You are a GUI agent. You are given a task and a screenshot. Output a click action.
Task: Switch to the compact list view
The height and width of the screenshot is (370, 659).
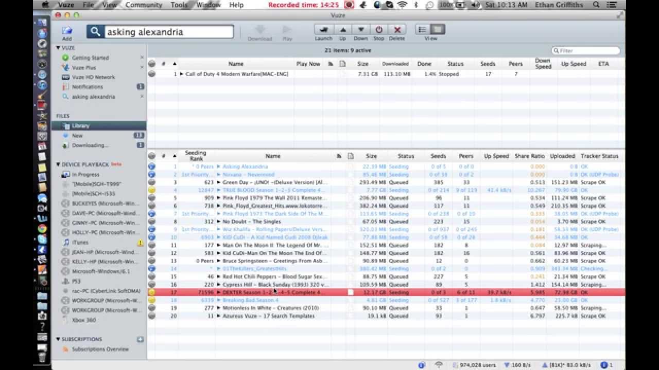click(x=423, y=30)
